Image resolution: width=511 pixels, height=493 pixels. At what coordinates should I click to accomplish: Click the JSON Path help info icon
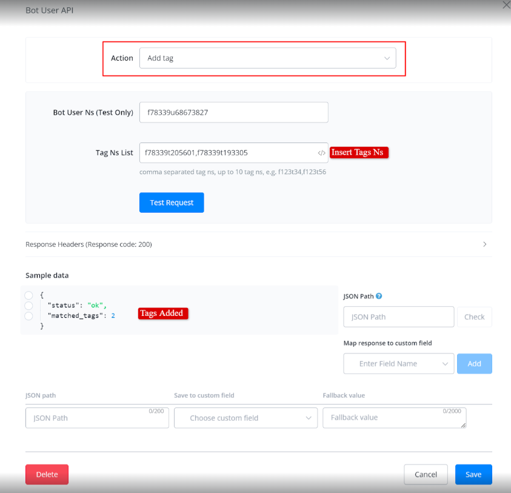[x=379, y=297]
